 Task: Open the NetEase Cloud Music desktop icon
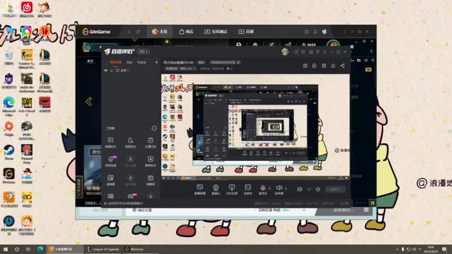point(27,9)
